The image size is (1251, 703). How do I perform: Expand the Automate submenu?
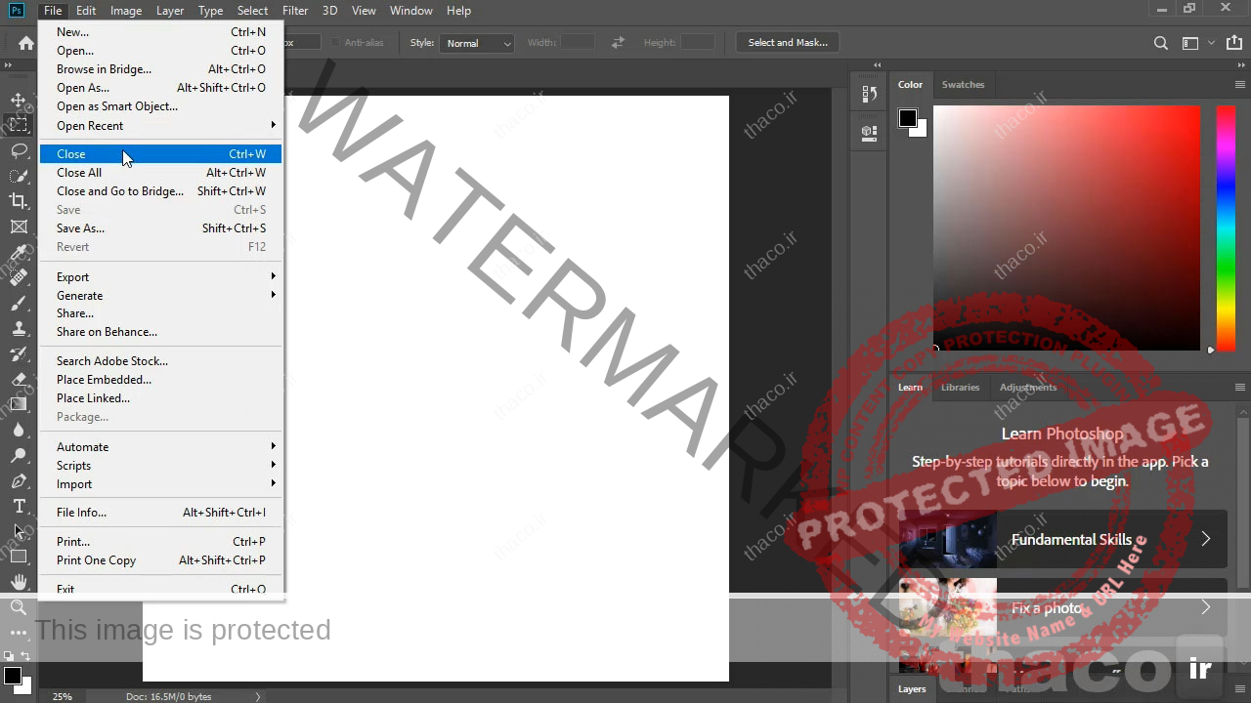pyautogui.click(x=160, y=447)
